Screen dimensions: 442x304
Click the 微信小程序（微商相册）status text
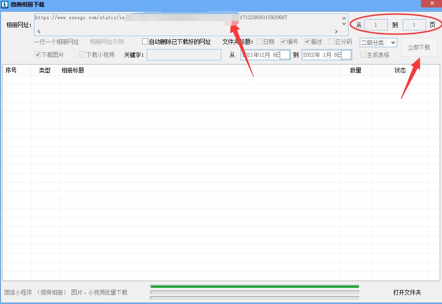(x=65, y=292)
